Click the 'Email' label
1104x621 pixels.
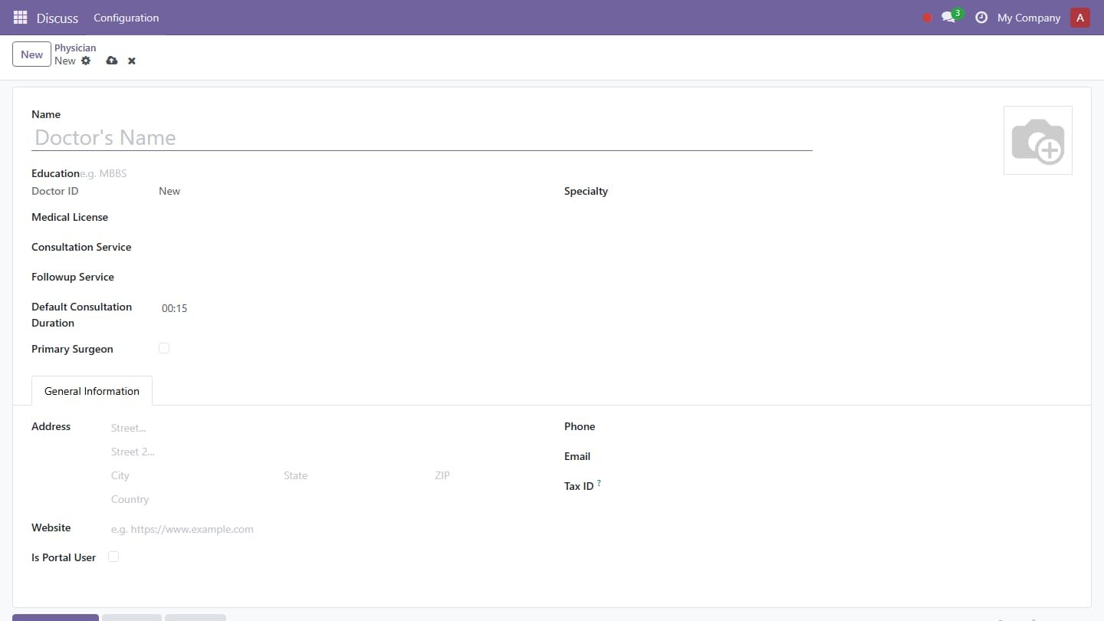click(577, 456)
